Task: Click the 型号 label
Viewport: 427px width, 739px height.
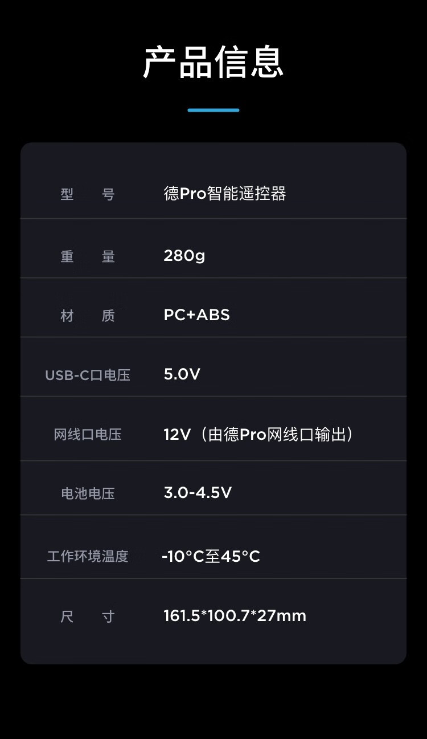Action: click(88, 194)
